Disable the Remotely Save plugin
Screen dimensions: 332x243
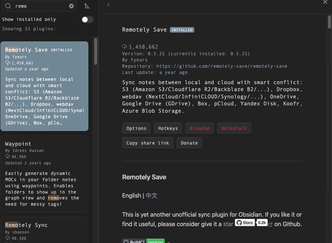click(x=199, y=128)
